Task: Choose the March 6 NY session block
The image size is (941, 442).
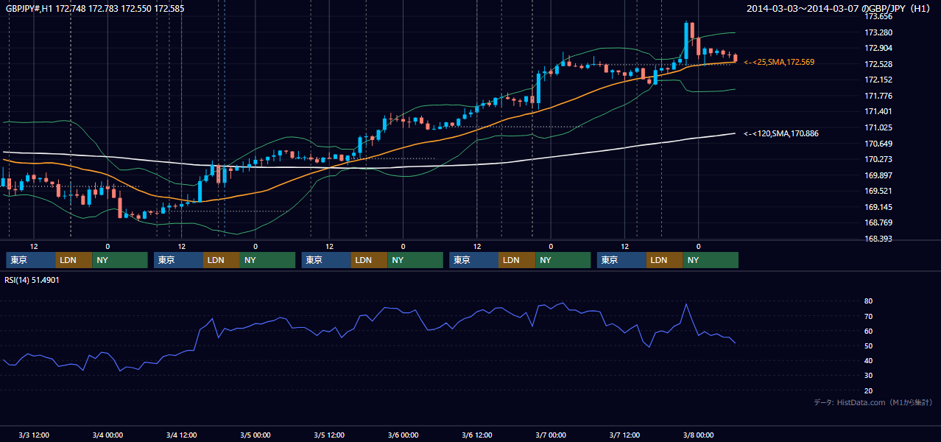Action: click(x=563, y=260)
